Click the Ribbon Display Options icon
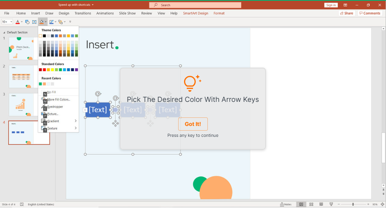Viewport: 386px width, 208px height. point(345,5)
